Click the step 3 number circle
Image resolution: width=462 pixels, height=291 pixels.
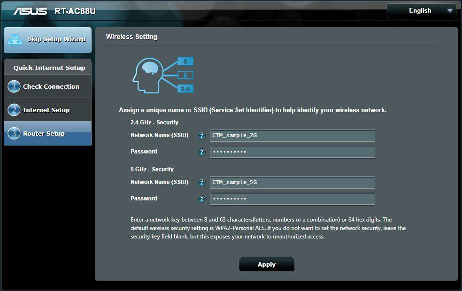pos(14,133)
